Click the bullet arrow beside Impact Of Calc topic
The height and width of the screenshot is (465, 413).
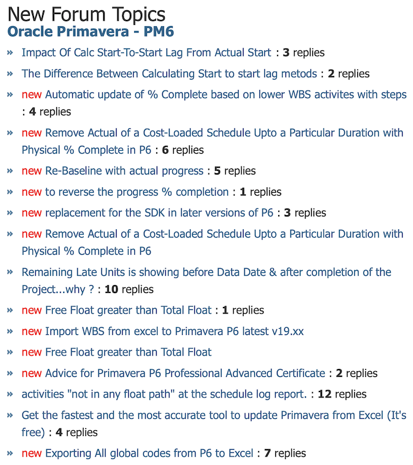(x=10, y=53)
